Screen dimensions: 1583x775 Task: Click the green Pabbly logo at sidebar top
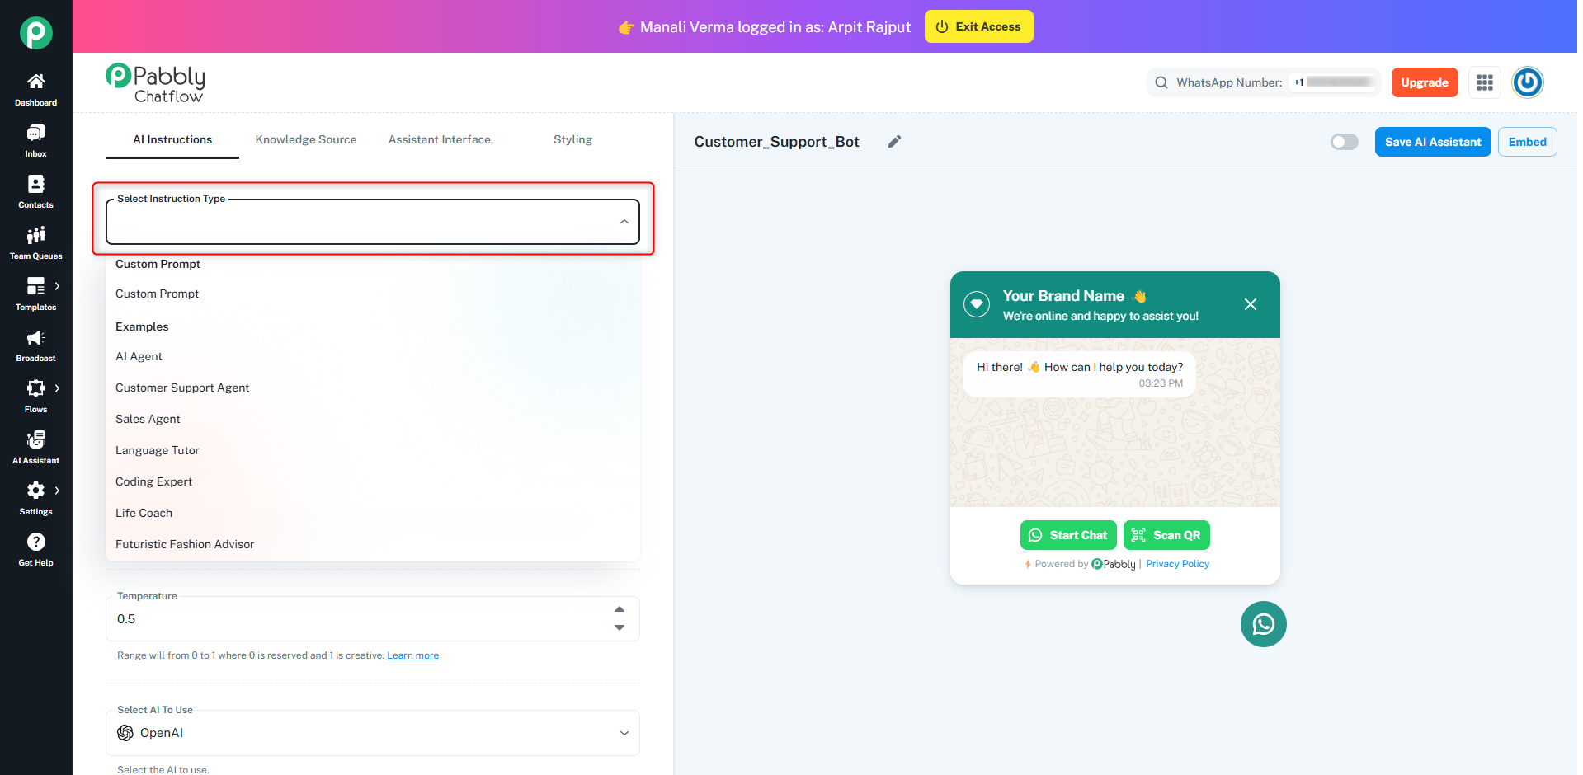point(36,33)
